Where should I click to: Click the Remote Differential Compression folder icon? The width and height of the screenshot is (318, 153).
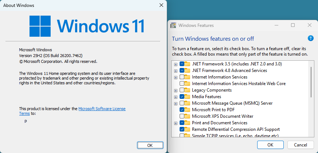[x=187, y=129]
